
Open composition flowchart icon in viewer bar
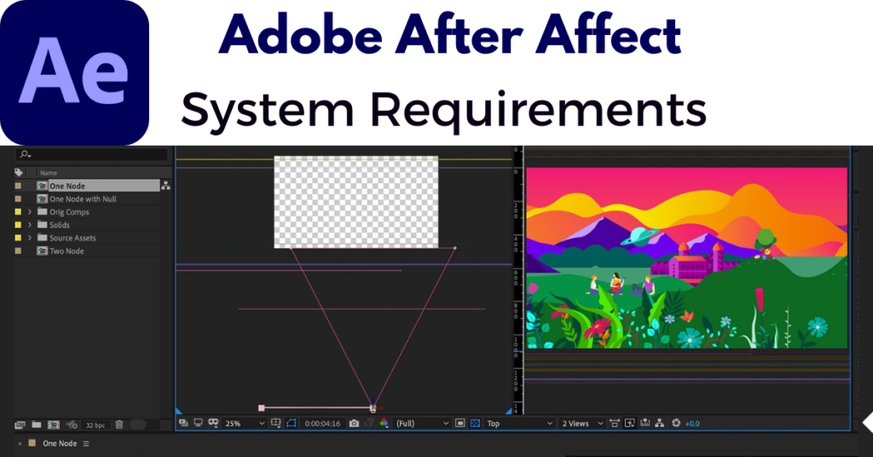(660, 424)
